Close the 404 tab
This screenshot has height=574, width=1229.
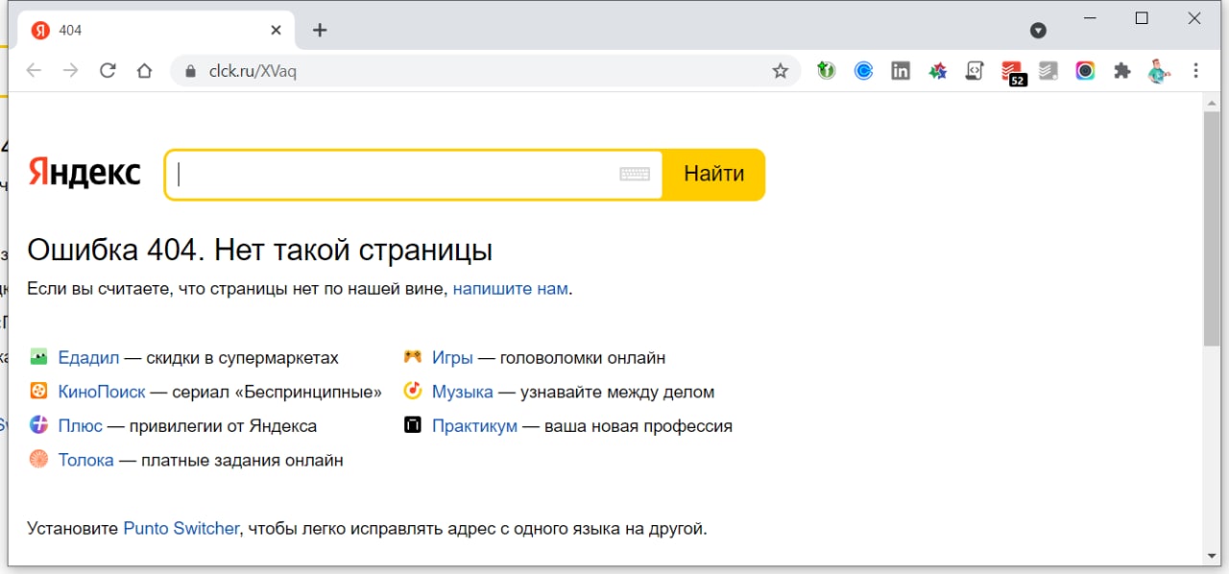coord(276,31)
